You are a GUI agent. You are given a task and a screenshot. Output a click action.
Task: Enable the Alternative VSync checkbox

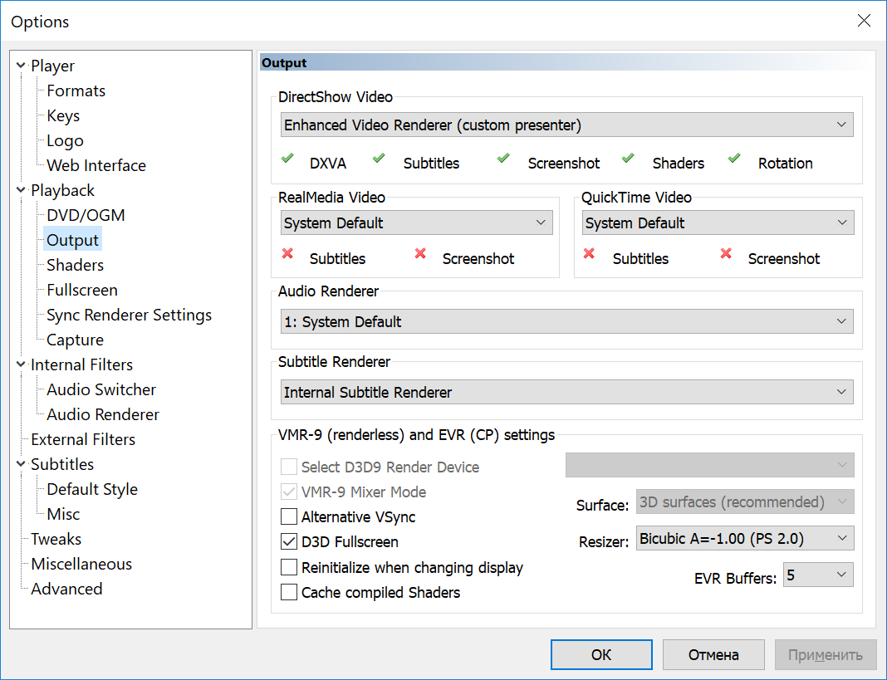[x=289, y=516]
